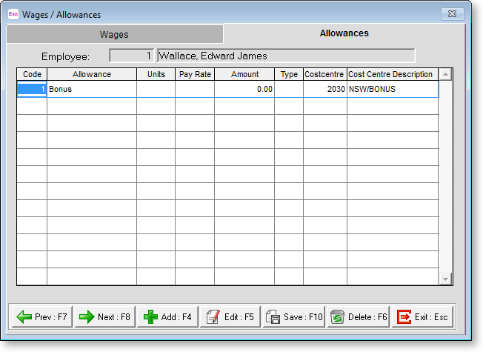Click the green Prev arrow icon
Image resolution: width=483 pixels, height=352 pixels.
coord(23,316)
